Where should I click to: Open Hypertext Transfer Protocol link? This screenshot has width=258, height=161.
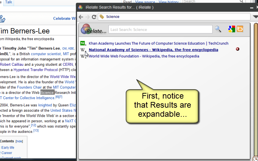click(x=36, y=70)
